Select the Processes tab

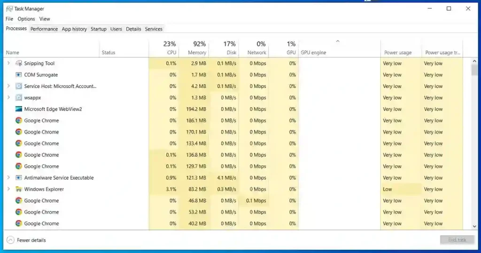click(x=16, y=29)
